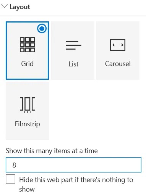
Task: Focus the items-at-a-time number field
Action: click(x=73, y=165)
